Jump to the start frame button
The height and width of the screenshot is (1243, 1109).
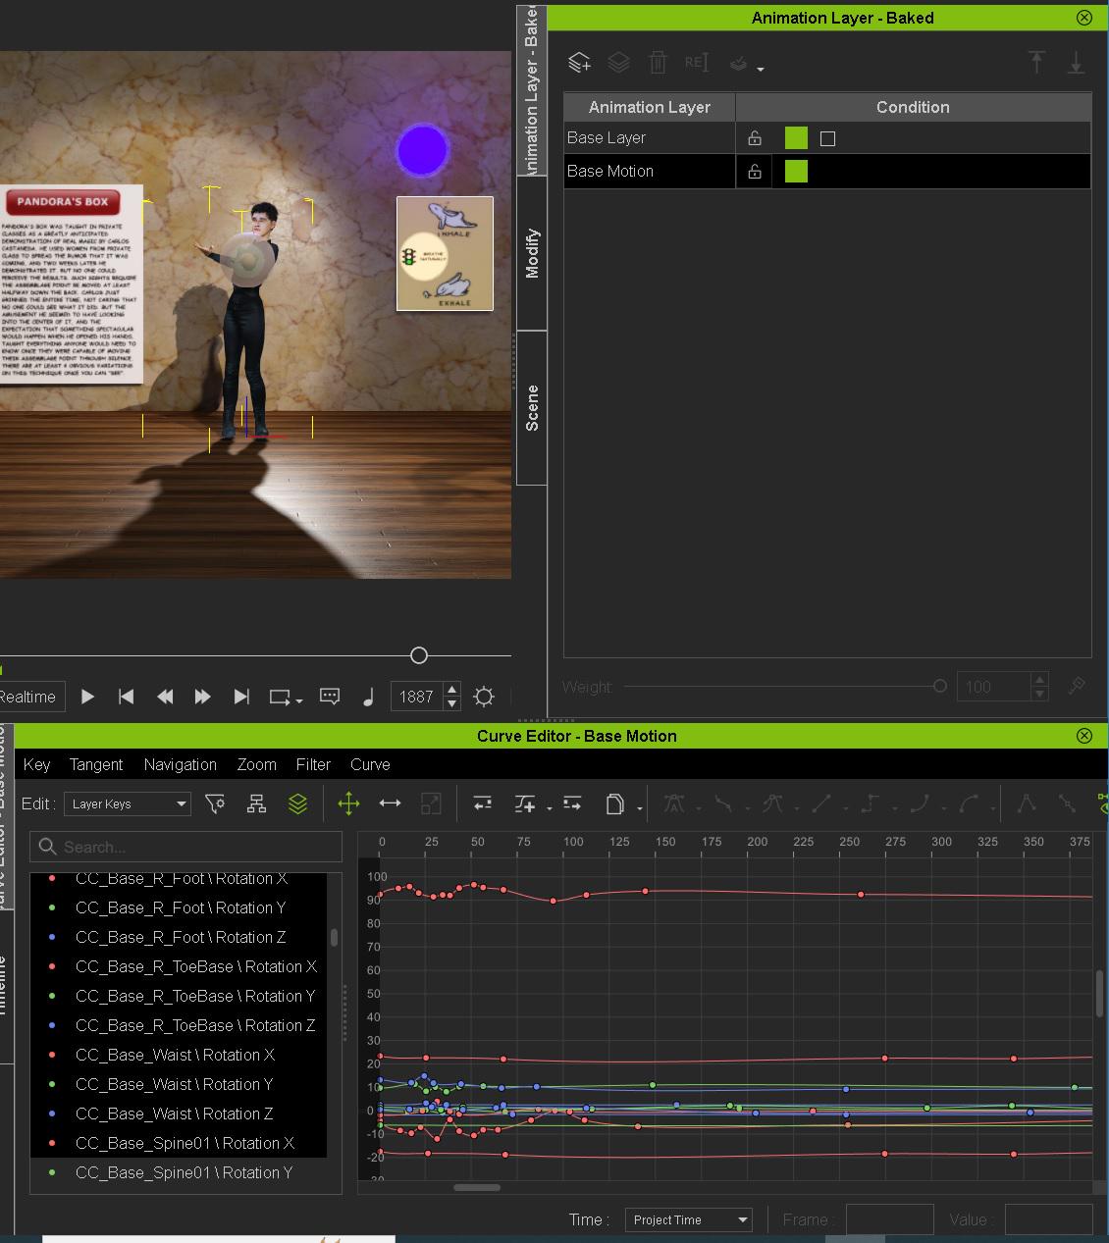[x=126, y=697]
